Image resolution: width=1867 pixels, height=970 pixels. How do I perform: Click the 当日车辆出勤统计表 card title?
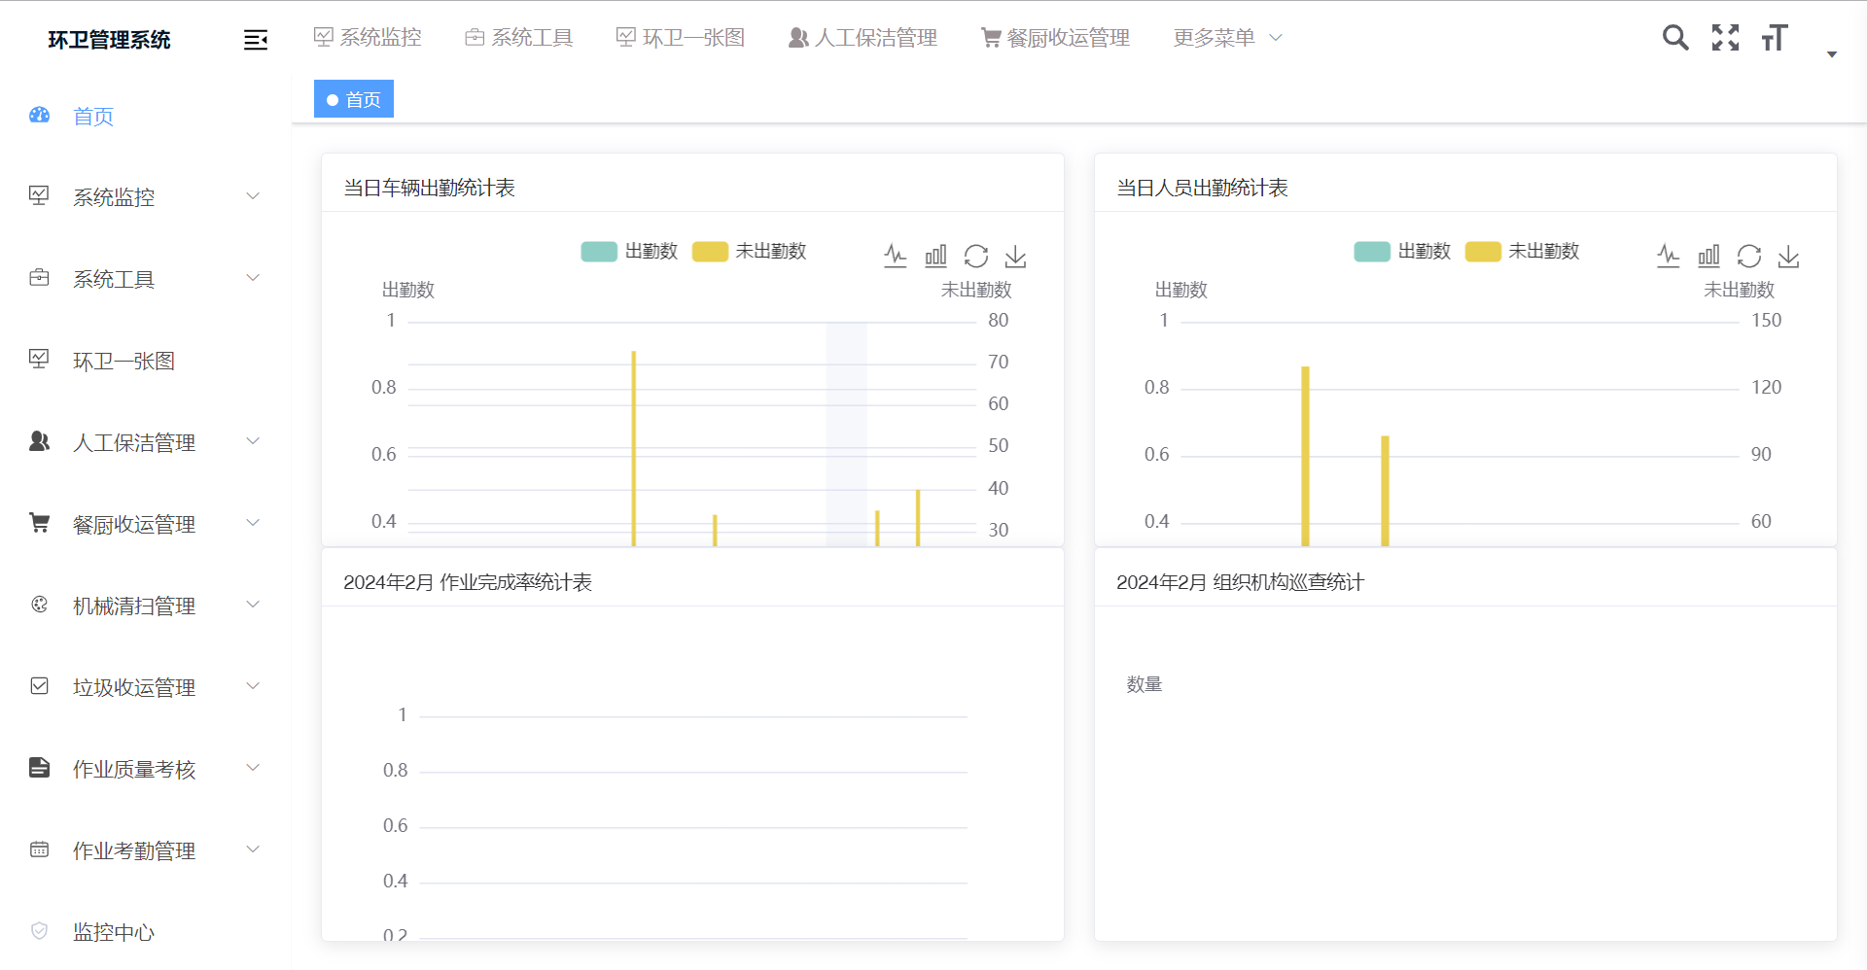click(429, 188)
